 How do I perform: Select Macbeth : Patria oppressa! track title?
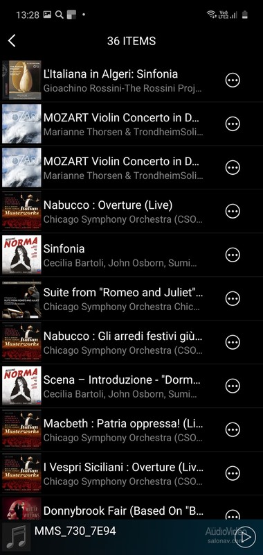(123, 423)
